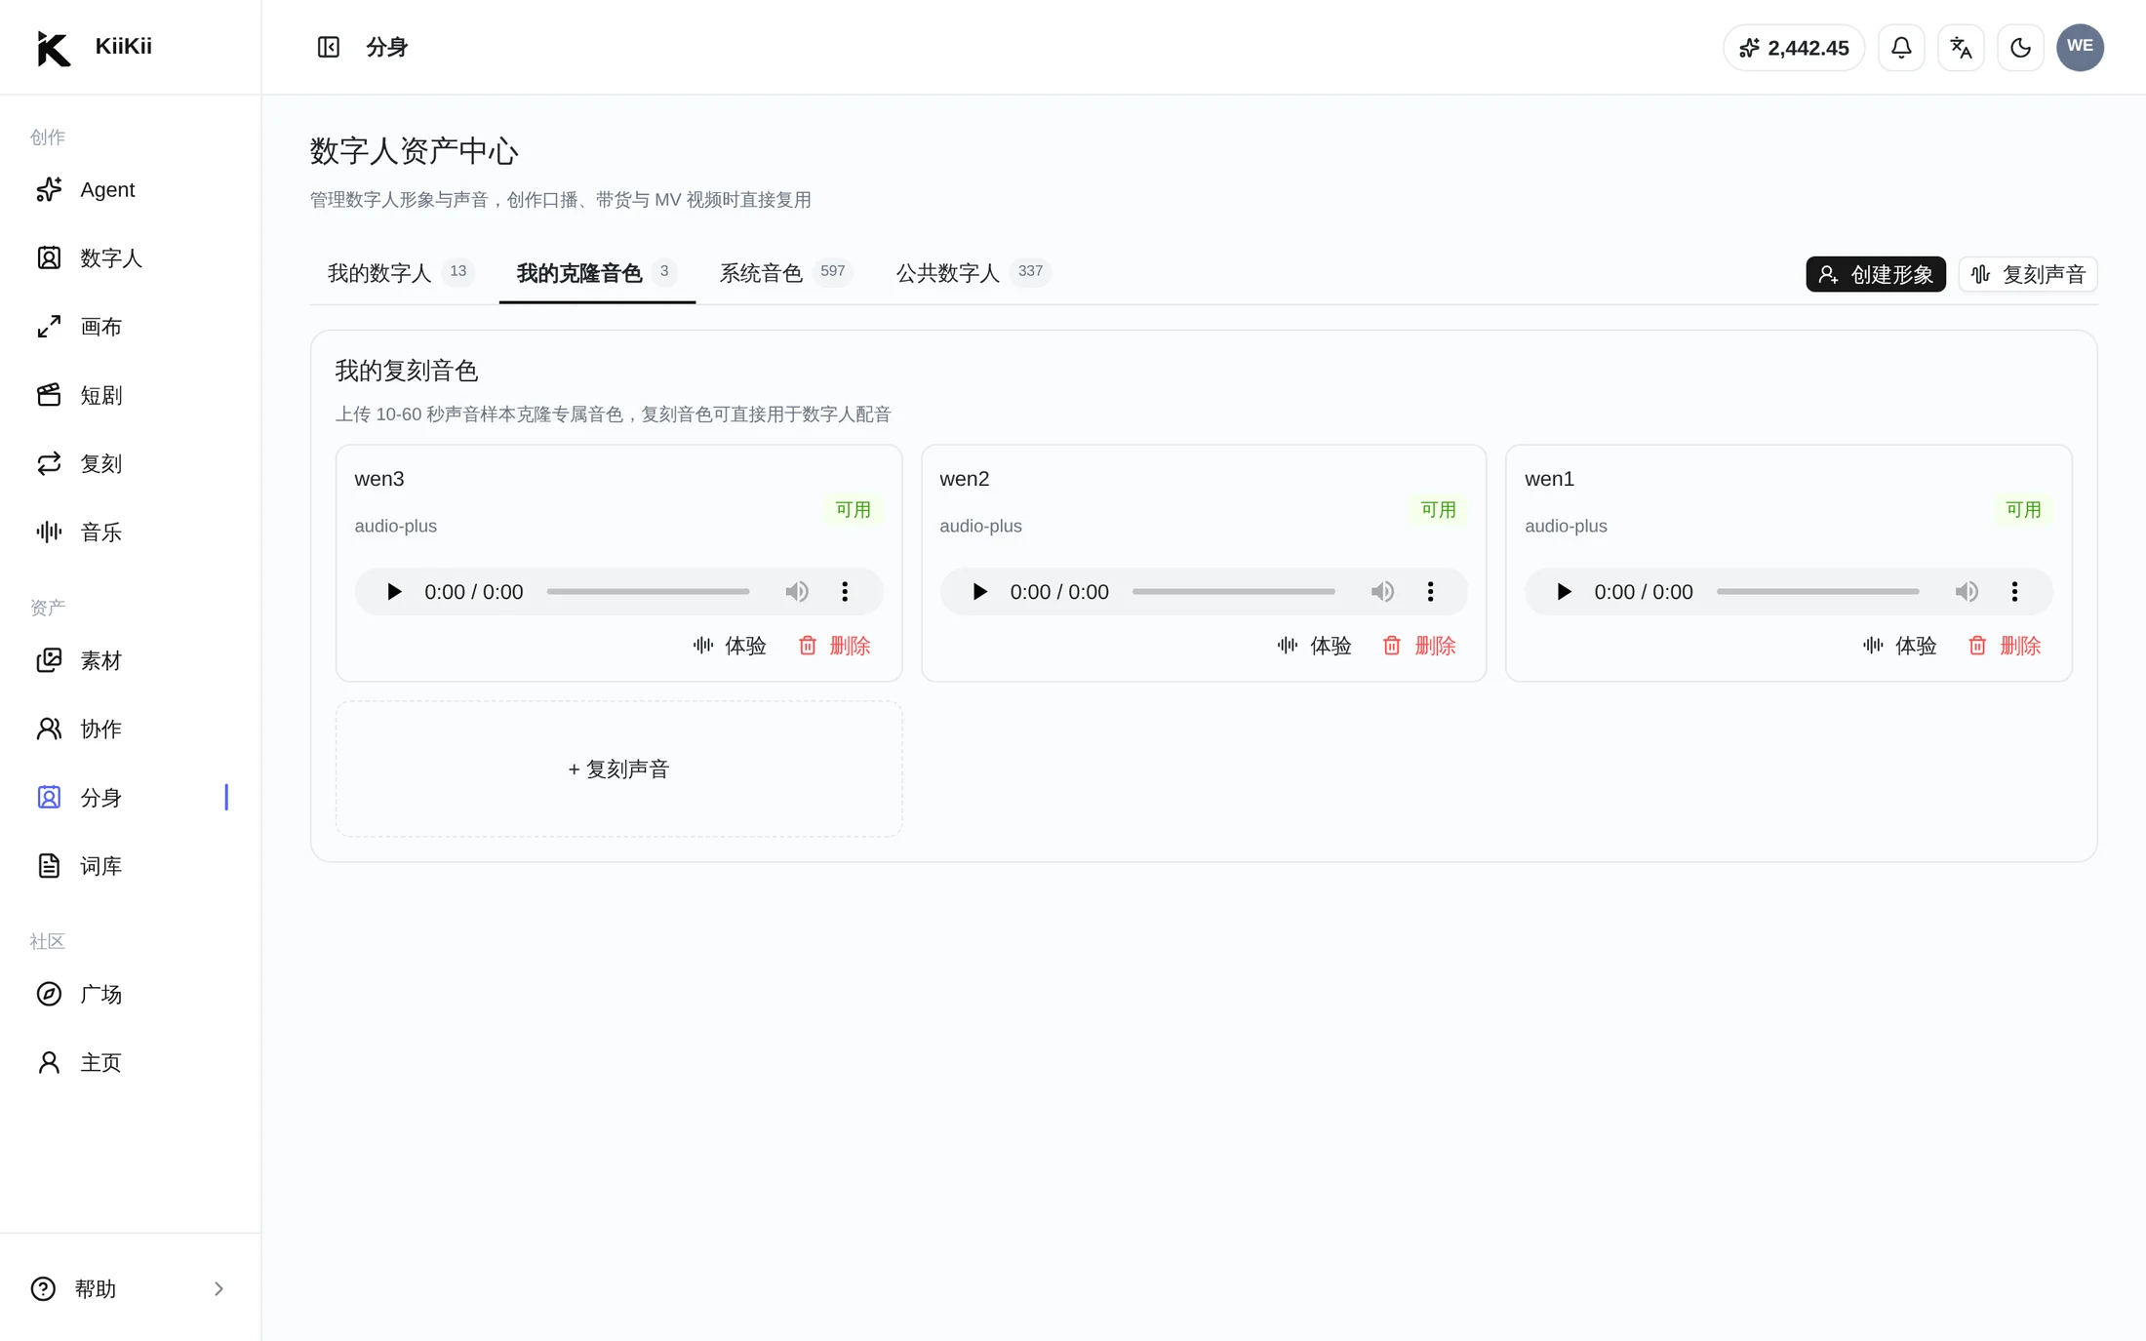Open 音乐 music page
The width and height of the screenshot is (2146, 1341).
point(131,532)
